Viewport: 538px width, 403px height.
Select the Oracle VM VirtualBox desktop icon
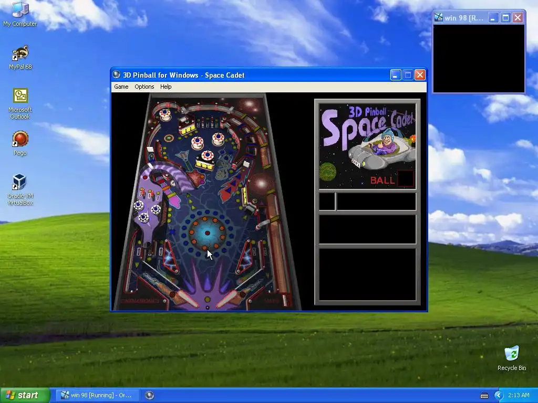click(x=20, y=190)
